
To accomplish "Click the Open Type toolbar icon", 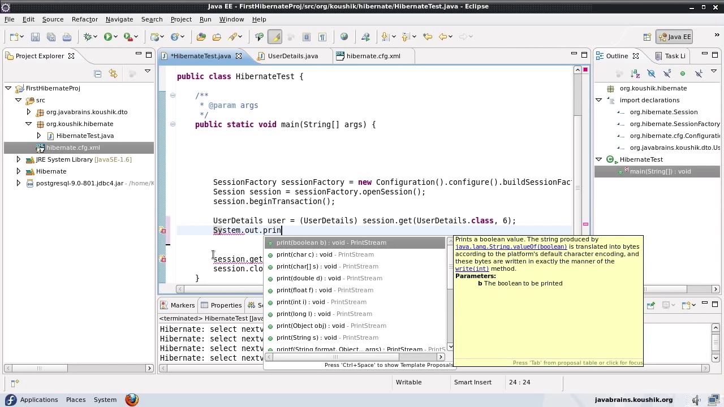I will (201, 37).
